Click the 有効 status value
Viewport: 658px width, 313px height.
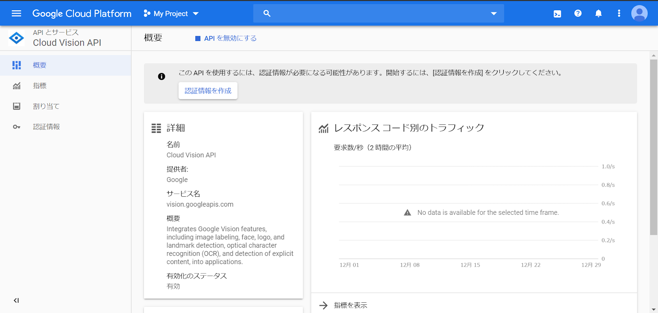tap(173, 286)
